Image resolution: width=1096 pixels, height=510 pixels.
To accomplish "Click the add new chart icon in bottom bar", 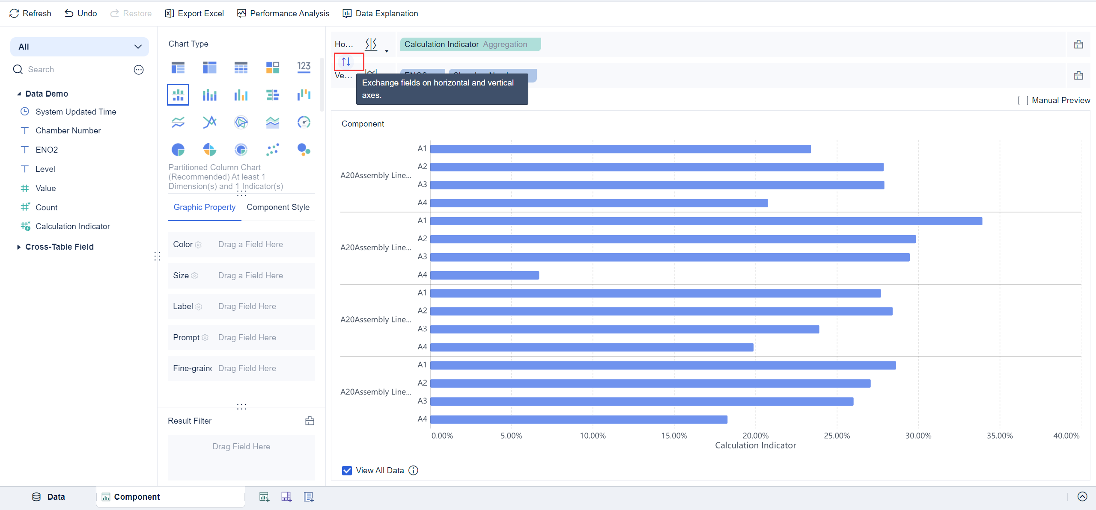I will tap(264, 496).
